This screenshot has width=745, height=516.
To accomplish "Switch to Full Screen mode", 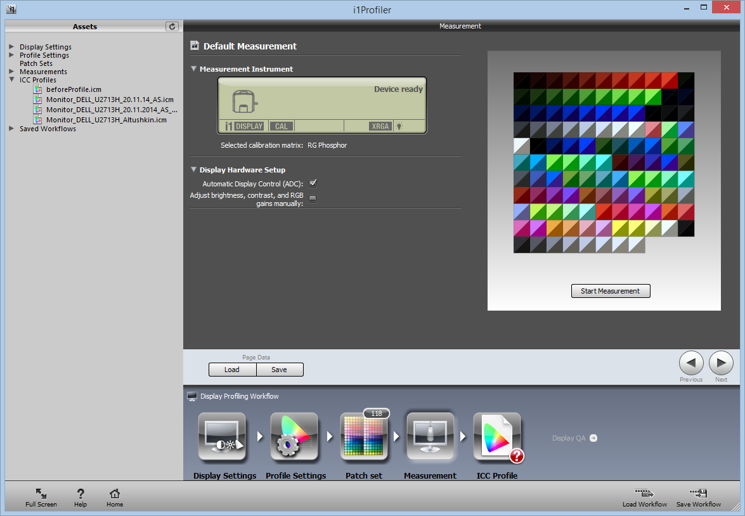I will pos(41,498).
